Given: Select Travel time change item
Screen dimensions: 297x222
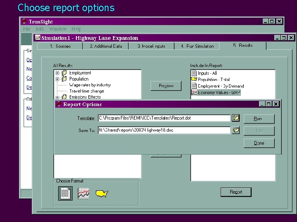Looking at the screenshot, I should click(87, 91).
